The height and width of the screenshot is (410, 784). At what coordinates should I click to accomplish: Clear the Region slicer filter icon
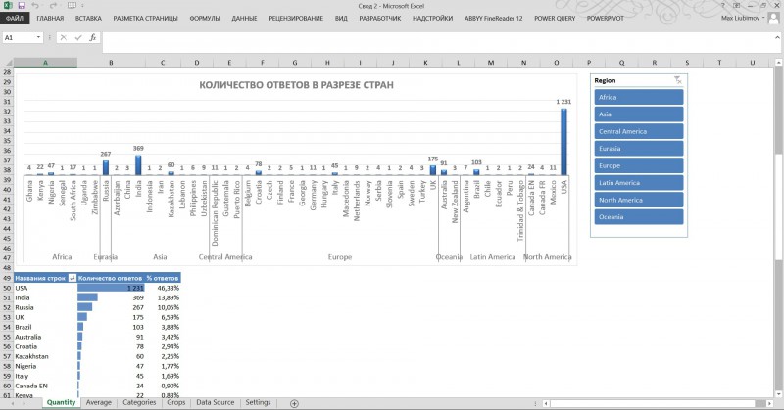pyautogui.click(x=678, y=80)
